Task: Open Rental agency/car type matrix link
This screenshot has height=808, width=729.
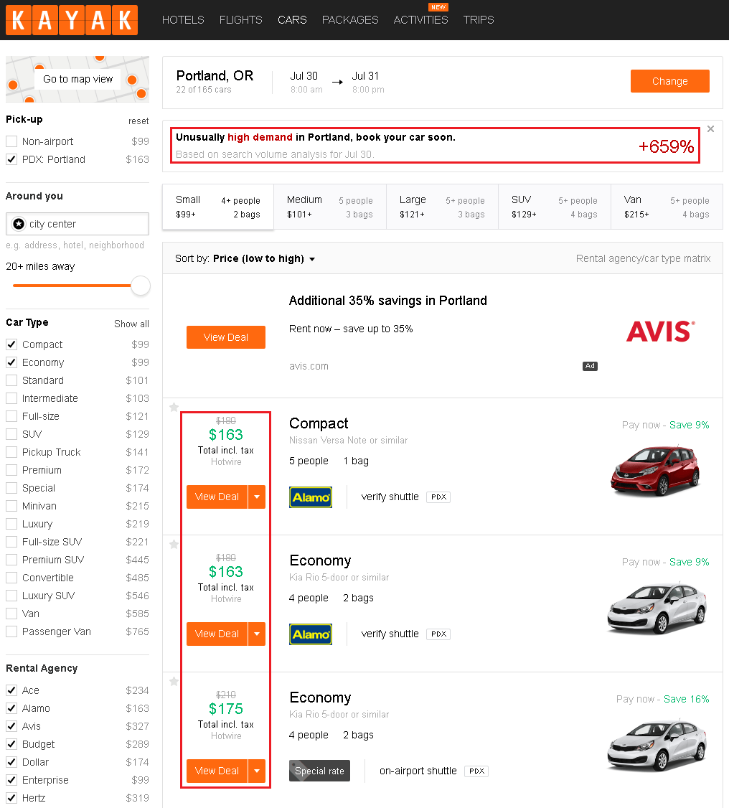Action: point(643,258)
